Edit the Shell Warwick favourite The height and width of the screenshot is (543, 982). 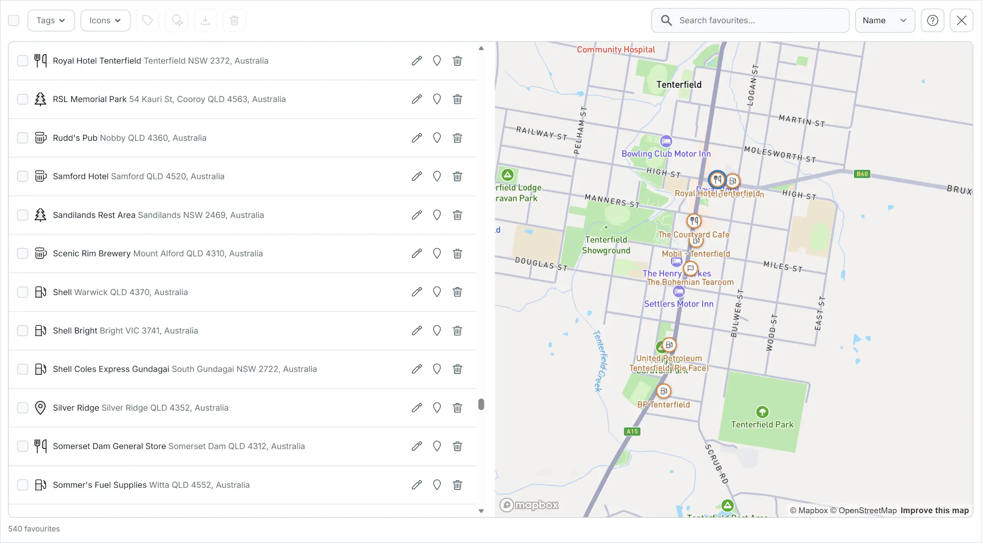point(417,292)
